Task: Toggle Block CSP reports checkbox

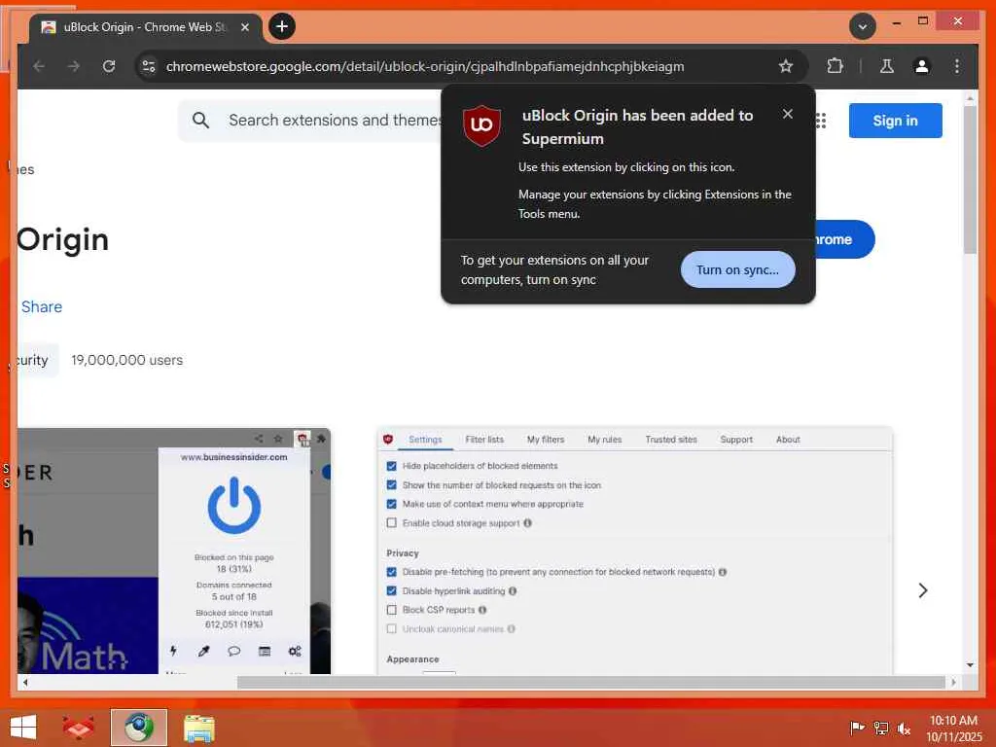Action: (391, 610)
